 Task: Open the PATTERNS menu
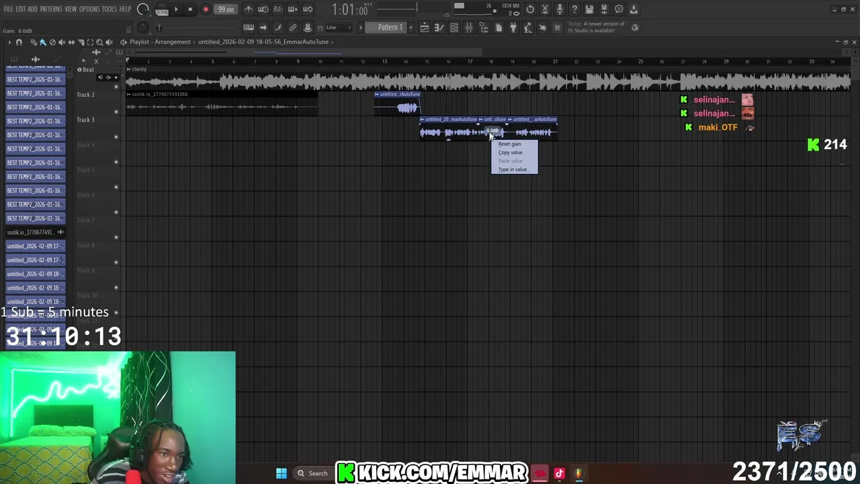(51, 9)
